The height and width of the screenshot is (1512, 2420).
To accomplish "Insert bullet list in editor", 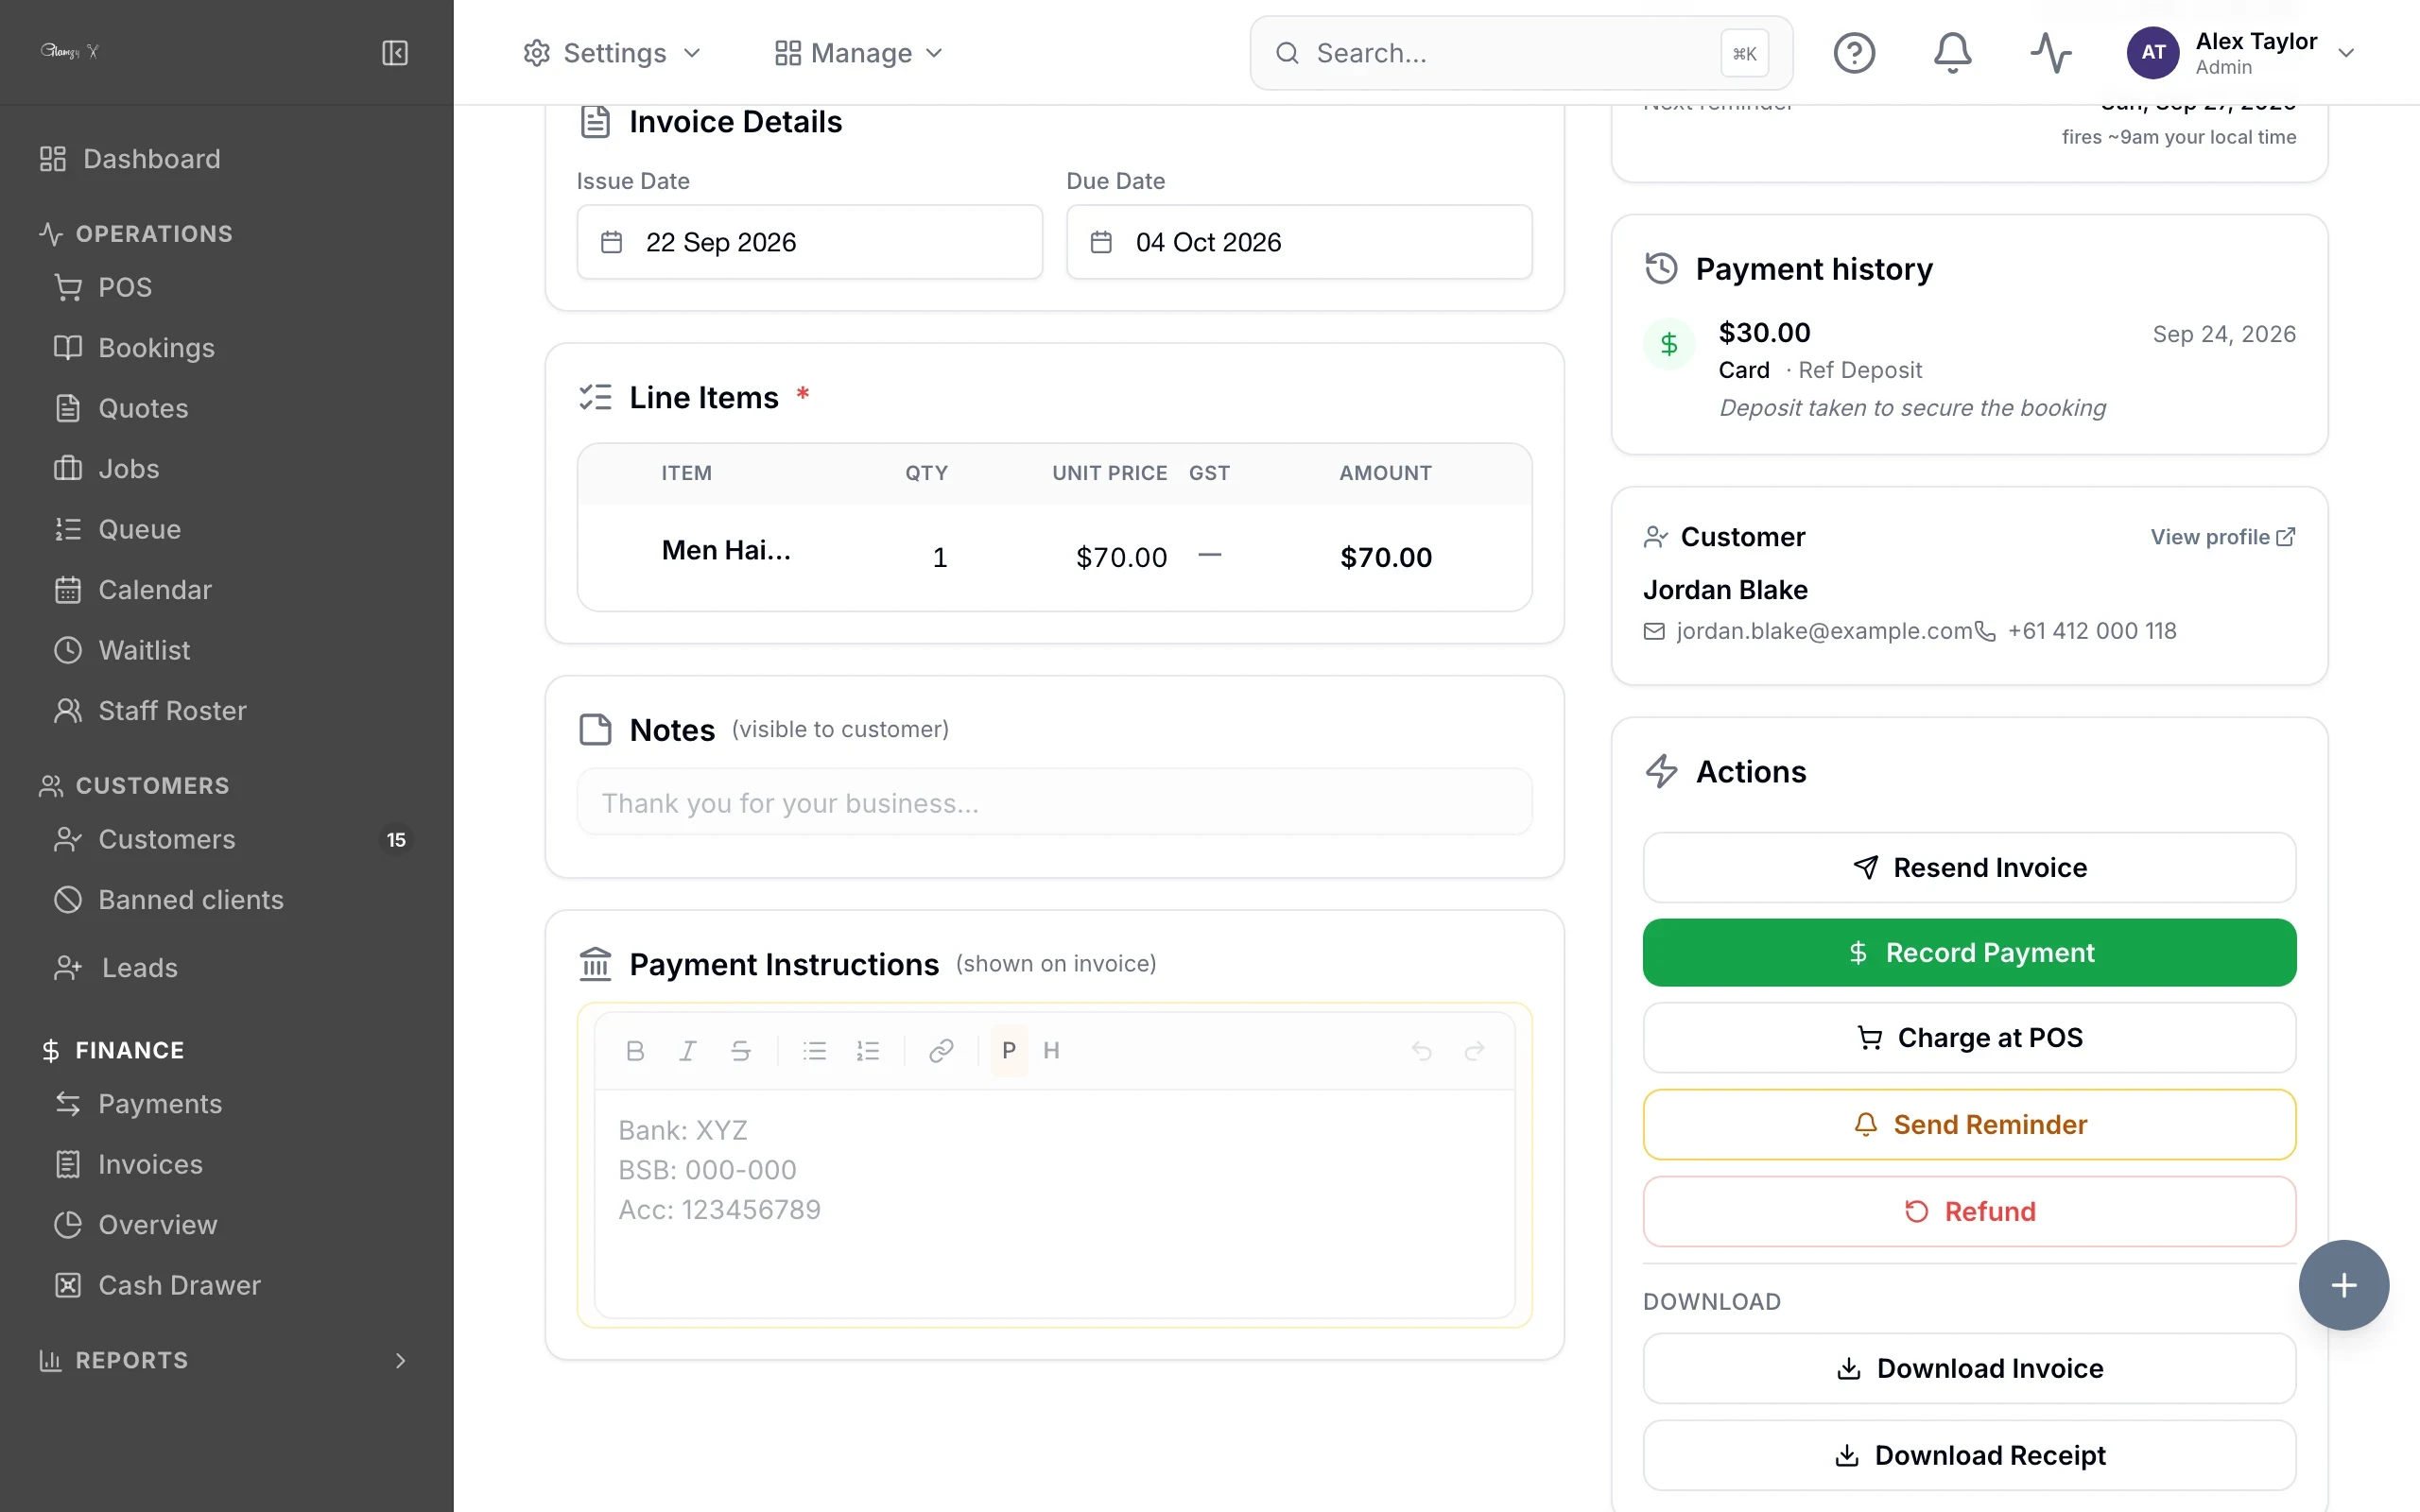I will (815, 1050).
